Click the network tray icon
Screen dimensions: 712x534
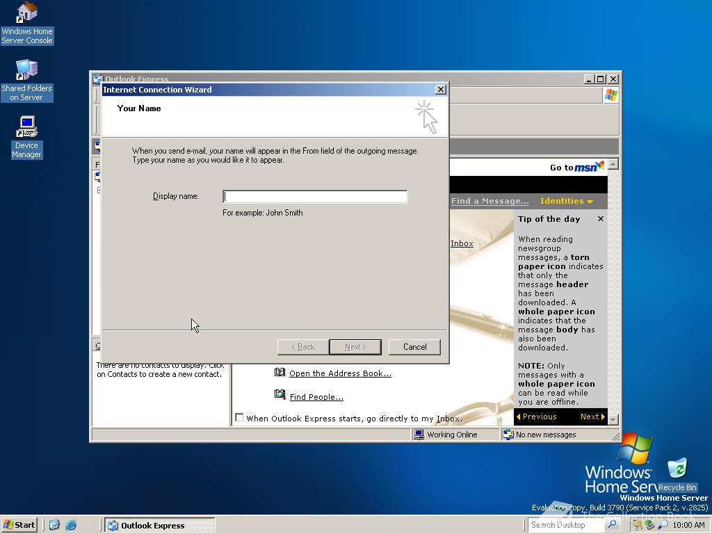click(x=650, y=525)
